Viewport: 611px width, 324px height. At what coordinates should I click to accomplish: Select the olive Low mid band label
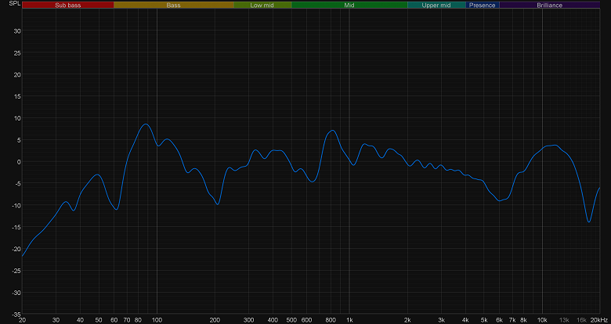262,5
